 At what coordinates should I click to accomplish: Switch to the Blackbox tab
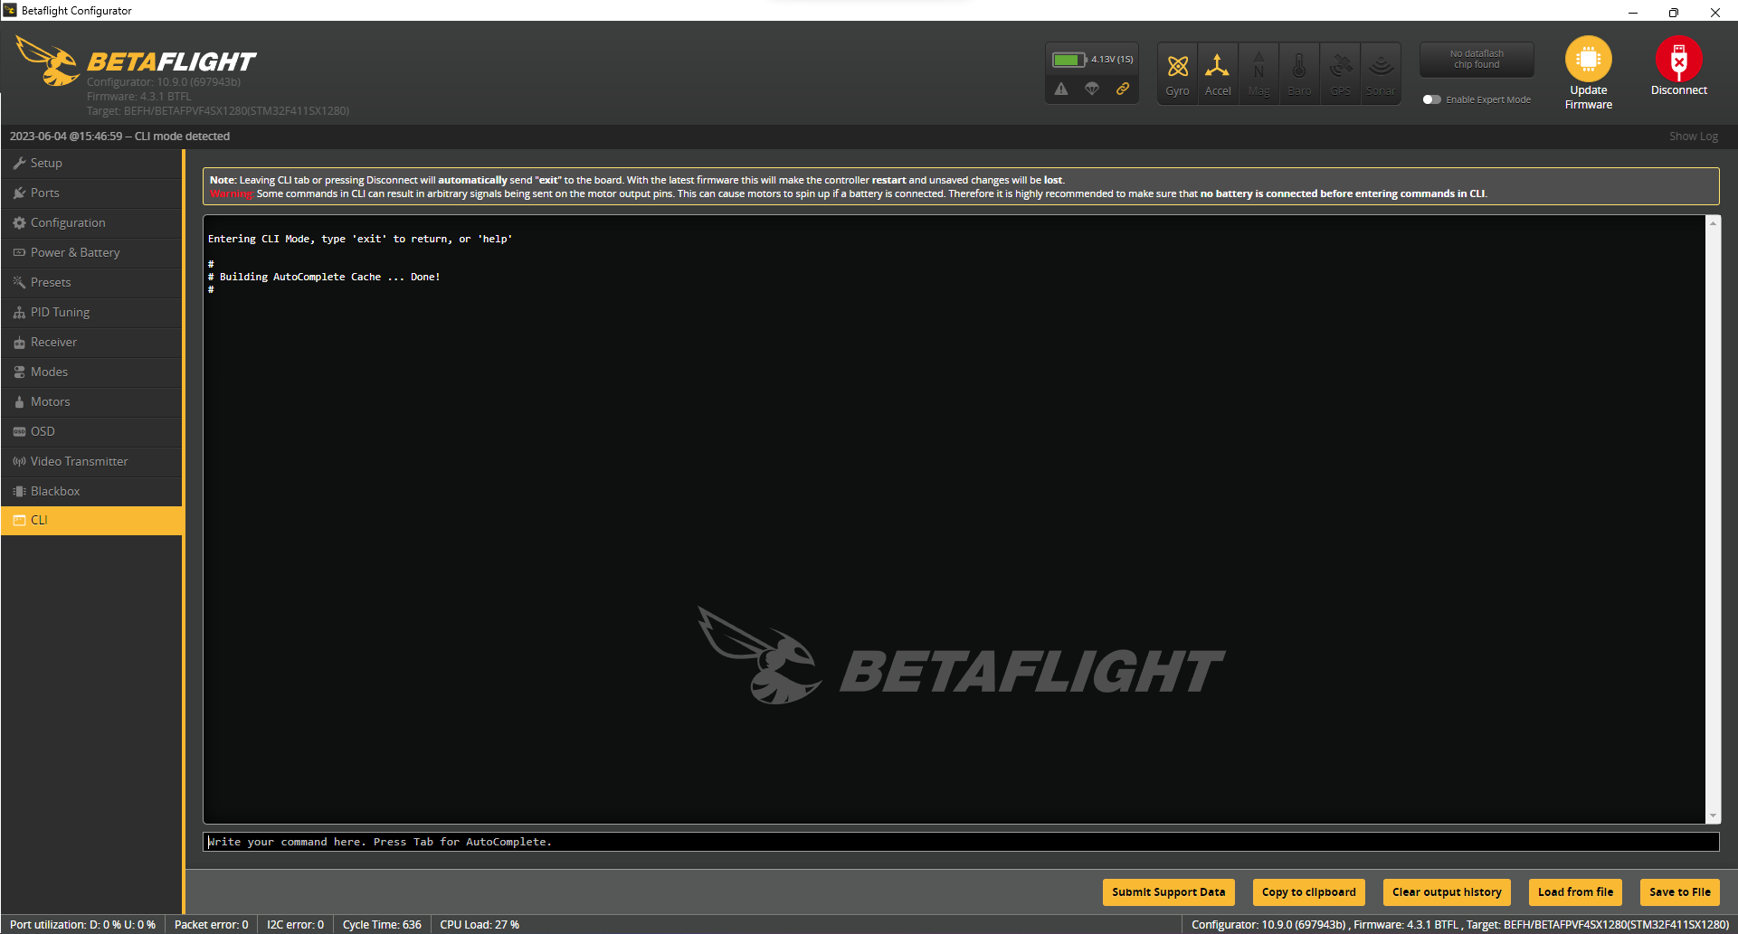[91, 491]
